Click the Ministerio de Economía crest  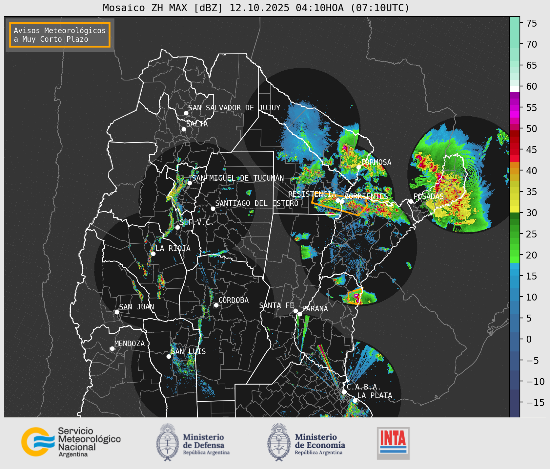(x=279, y=442)
